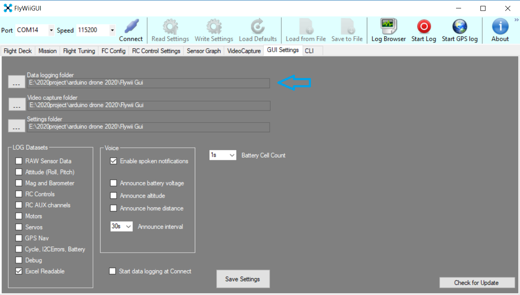The image size is (520, 295).
Task: Open the About info icon
Action: pyautogui.click(x=500, y=27)
